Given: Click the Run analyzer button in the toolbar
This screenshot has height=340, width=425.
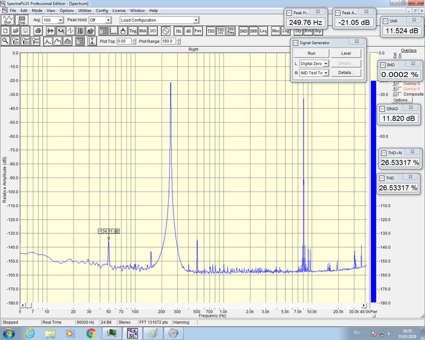Looking at the screenshot, I should coord(7,20).
